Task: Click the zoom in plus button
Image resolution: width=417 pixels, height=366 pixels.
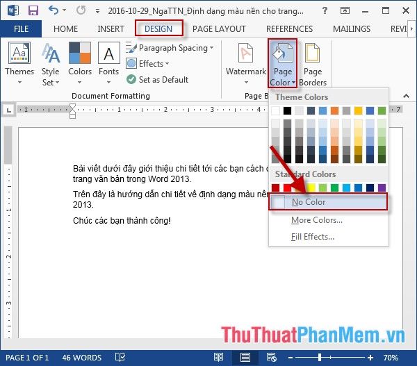Action: [370, 358]
